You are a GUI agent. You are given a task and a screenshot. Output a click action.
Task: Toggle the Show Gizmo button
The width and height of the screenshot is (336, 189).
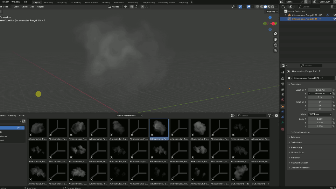pos(240,7)
